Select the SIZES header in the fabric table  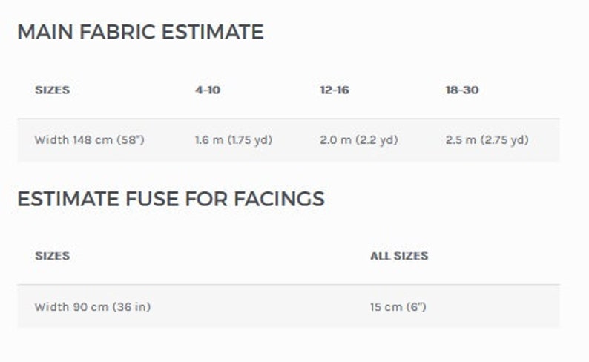pos(52,90)
